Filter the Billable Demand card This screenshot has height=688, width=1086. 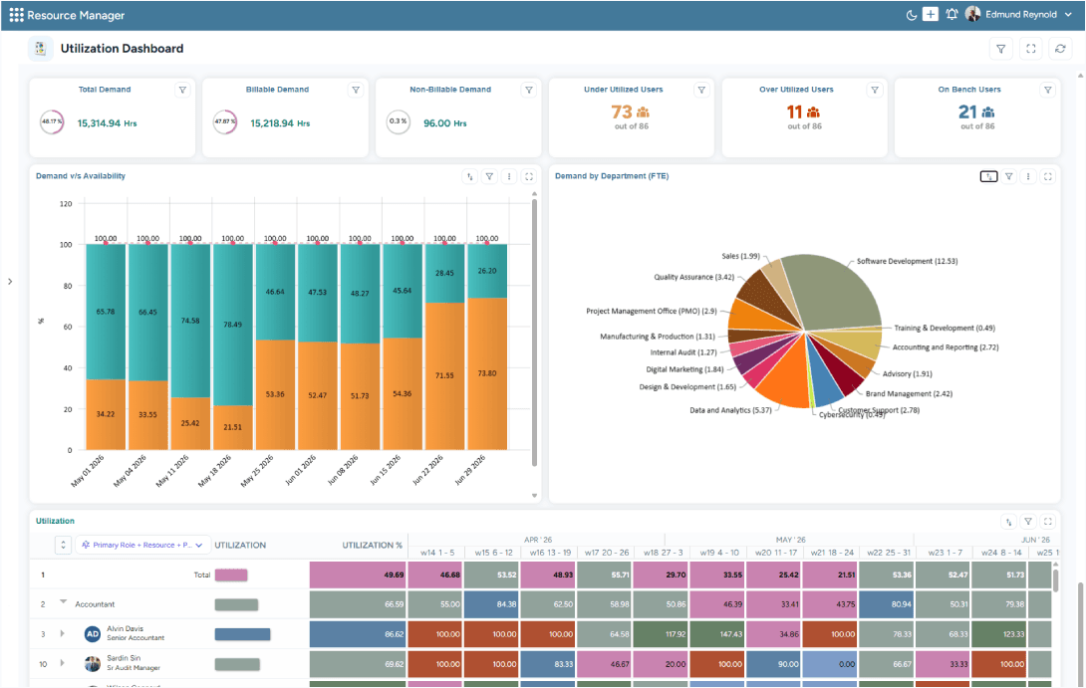tap(356, 90)
